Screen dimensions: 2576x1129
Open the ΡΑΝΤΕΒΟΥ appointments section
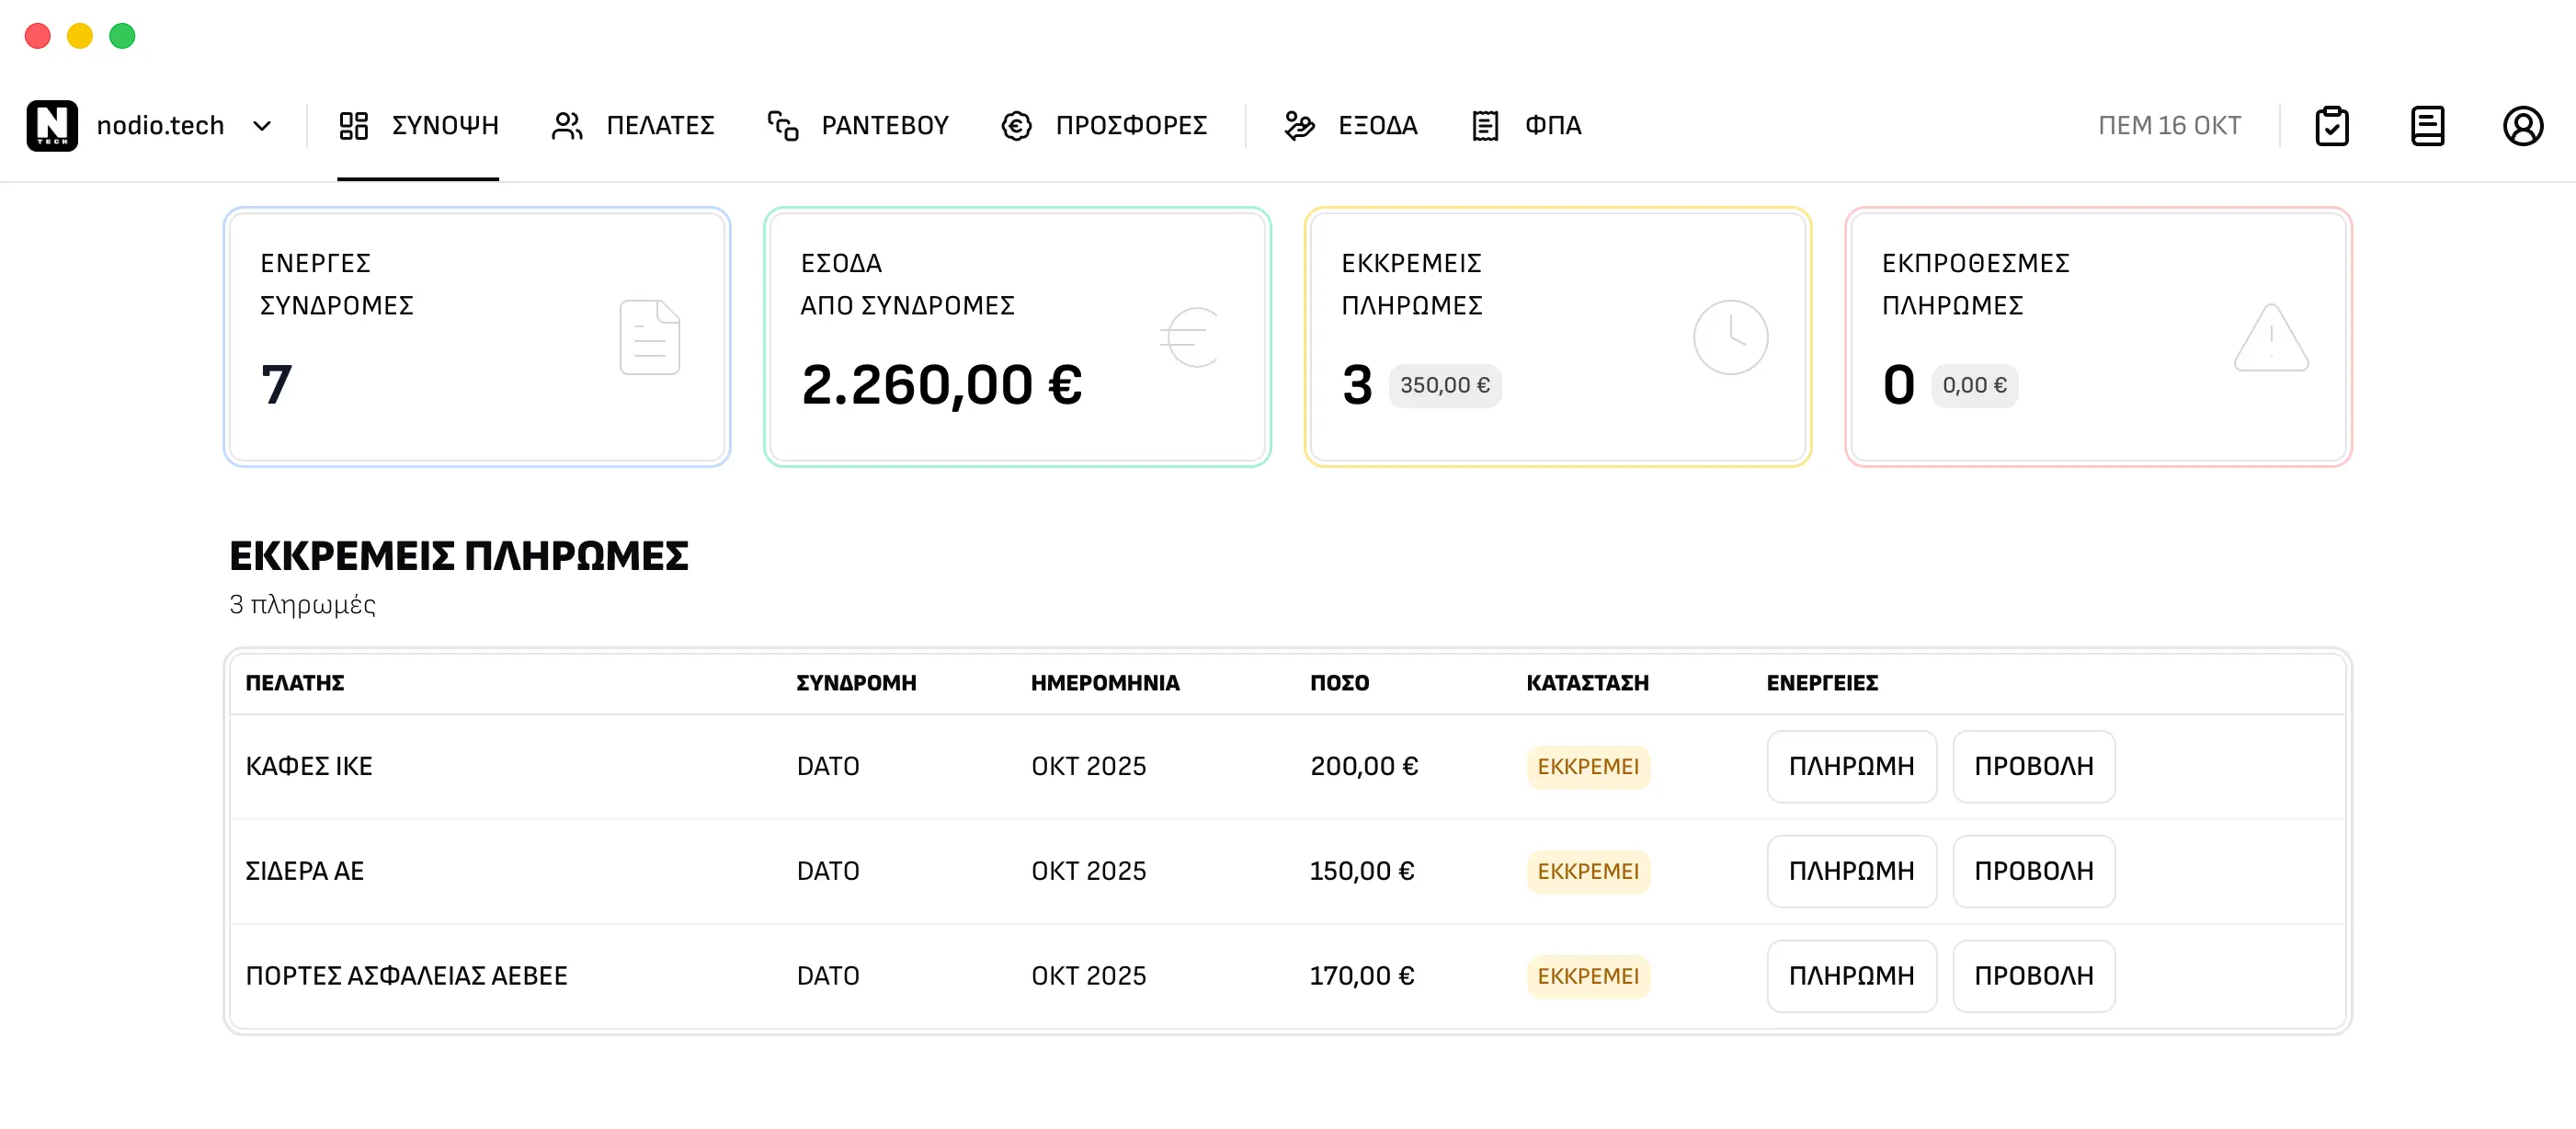coord(857,126)
